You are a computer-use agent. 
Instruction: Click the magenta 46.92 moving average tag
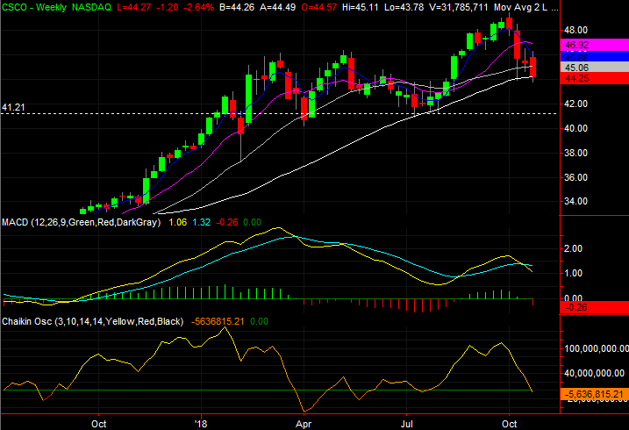tap(594, 45)
